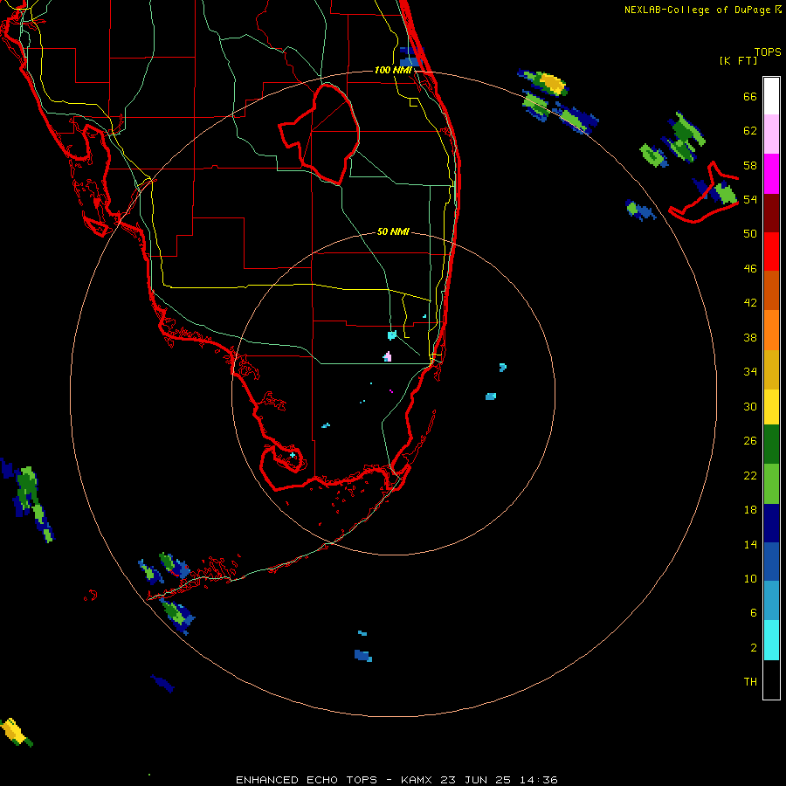The image size is (786, 786).
Task: Select the 18 scale value
Action: click(750, 510)
